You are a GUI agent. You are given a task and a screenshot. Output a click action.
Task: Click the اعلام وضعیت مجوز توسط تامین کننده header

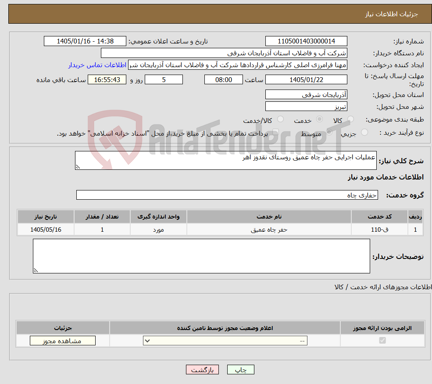pos(225,328)
